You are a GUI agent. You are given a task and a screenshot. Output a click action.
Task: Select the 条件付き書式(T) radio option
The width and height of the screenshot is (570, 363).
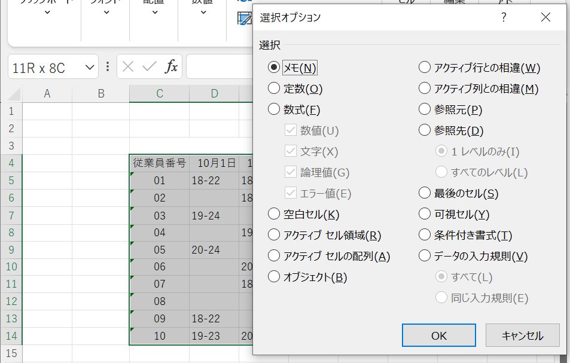(425, 235)
